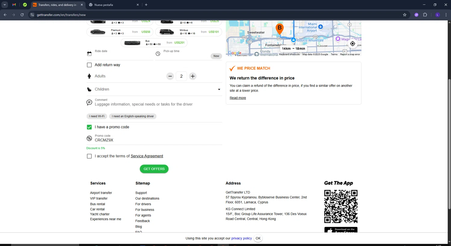
Task: Click the clock icon for Pick-up time
Action: [158, 54]
